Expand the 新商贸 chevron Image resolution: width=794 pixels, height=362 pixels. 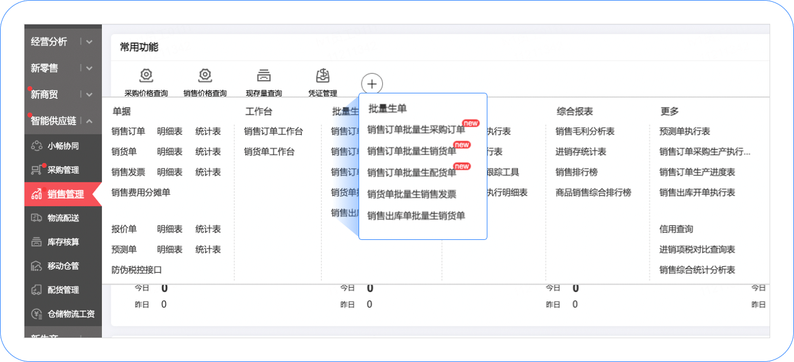[89, 95]
